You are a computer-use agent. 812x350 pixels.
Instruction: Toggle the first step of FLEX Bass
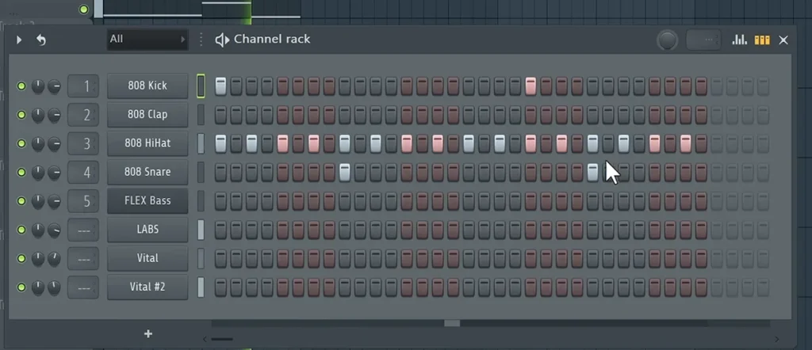point(220,200)
